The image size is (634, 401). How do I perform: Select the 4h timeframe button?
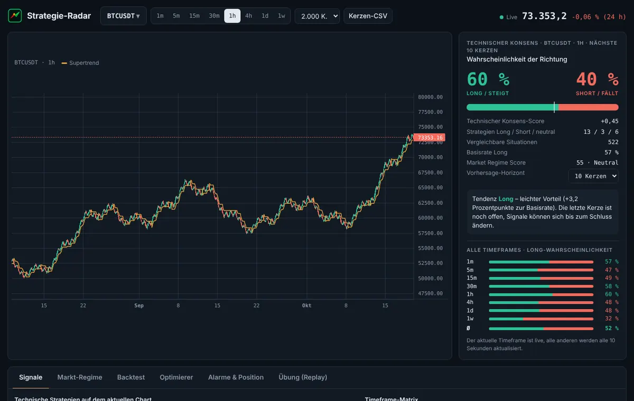(x=248, y=16)
